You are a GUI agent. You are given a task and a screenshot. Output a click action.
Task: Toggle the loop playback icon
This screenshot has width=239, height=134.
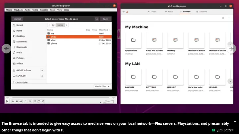pos(39,101)
